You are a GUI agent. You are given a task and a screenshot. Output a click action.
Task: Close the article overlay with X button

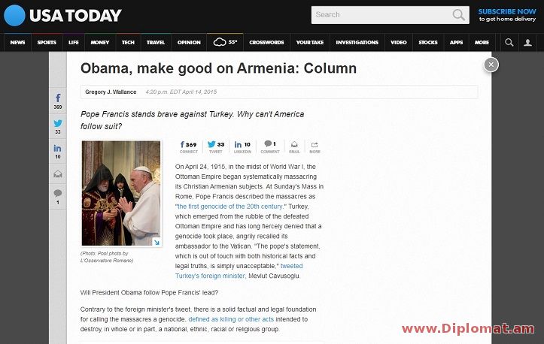pyautogui.click(x=491, y=65)
